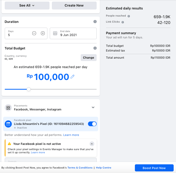Click the Create New button
176x173 pixels.
[74, 6]
